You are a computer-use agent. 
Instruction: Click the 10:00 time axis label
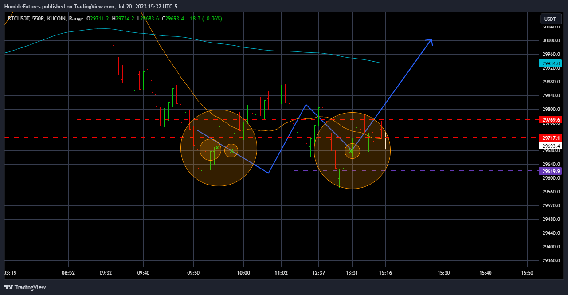(243, 273)
